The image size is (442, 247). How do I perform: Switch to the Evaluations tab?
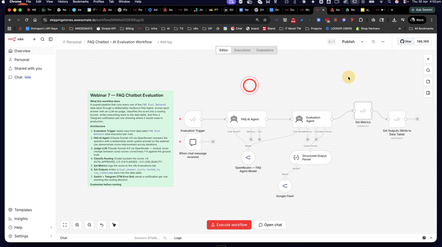pyautogui.click(x=265, y=50)
